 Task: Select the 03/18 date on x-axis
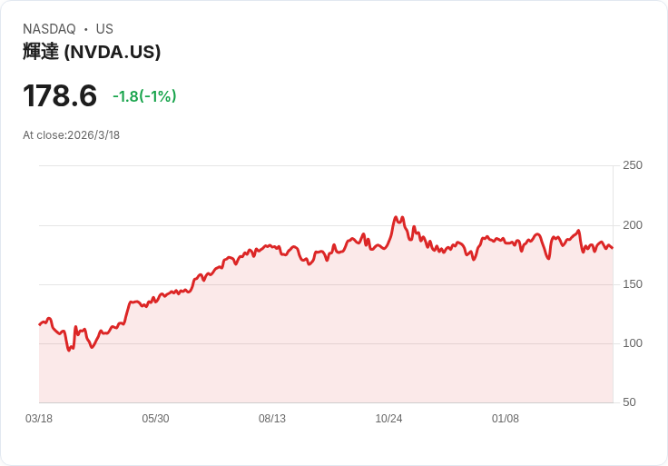[39, 419]
